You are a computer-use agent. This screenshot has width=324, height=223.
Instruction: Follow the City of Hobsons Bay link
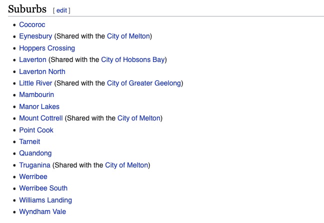132,59
